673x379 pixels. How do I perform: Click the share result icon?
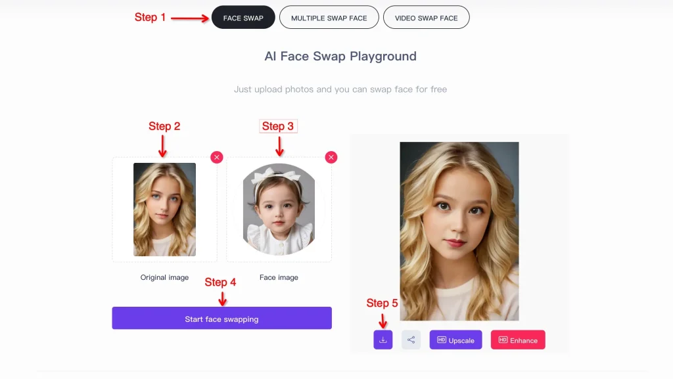411,340
